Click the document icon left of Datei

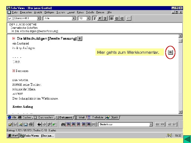tap(9, 12)
